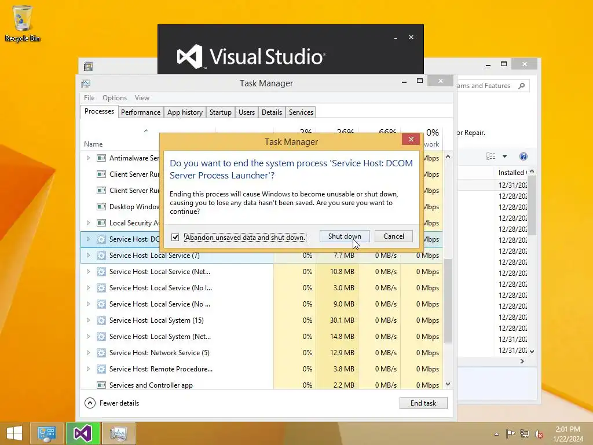
Task: Click the network tray icon
Action: point(525,433)
